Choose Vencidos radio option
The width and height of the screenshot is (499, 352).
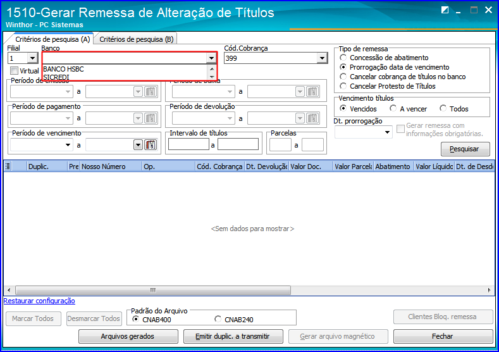click(343, 108)
